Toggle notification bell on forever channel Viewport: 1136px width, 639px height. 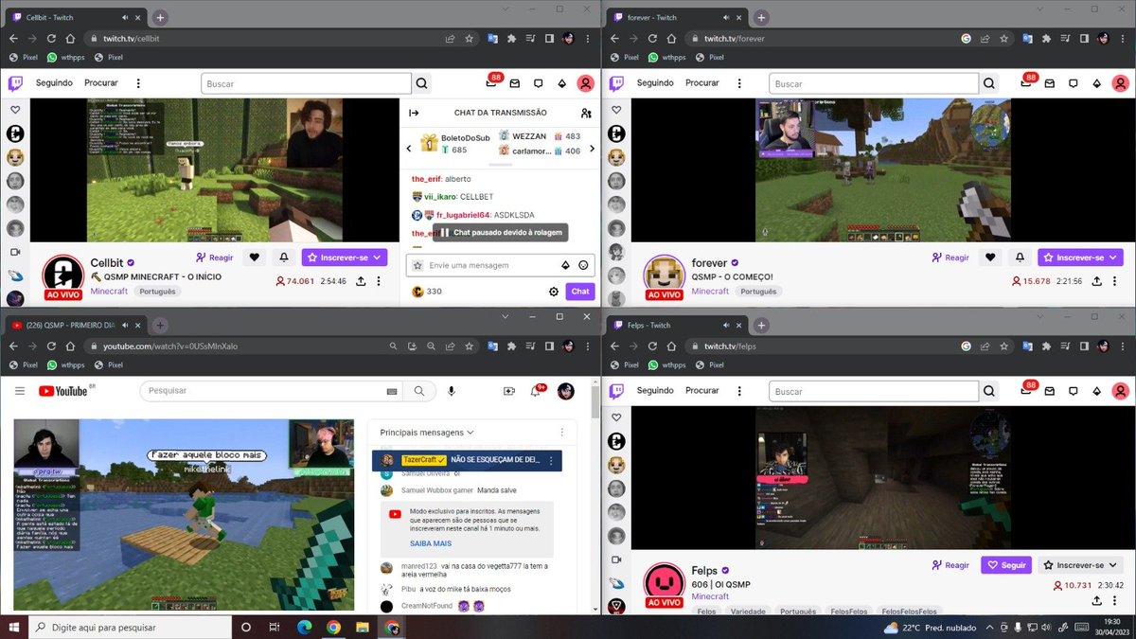[1020, 257]
